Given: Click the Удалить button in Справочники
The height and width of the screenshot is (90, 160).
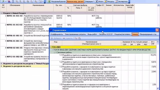Looking at the screenshot, I should click(68, 38).
